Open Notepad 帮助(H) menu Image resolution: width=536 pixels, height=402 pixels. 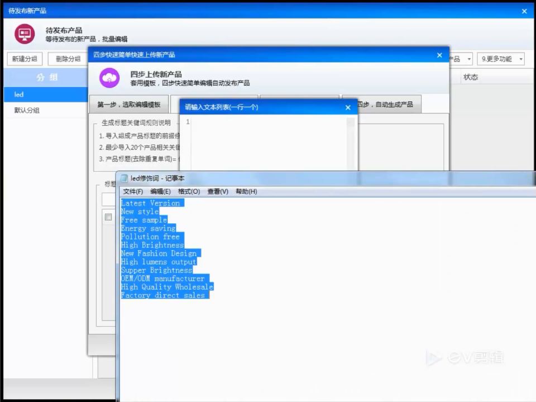coord(246,192)
